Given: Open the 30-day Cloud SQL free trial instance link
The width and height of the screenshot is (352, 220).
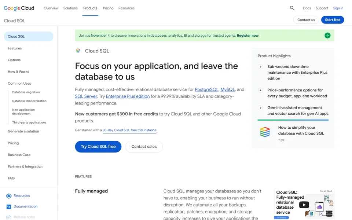Looking at the screenshot, I should click(x=129, y=130).
